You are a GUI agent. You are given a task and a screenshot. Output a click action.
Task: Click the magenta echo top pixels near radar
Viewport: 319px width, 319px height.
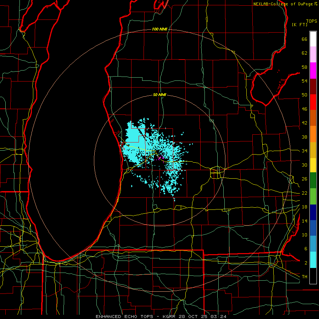(160, 158)
